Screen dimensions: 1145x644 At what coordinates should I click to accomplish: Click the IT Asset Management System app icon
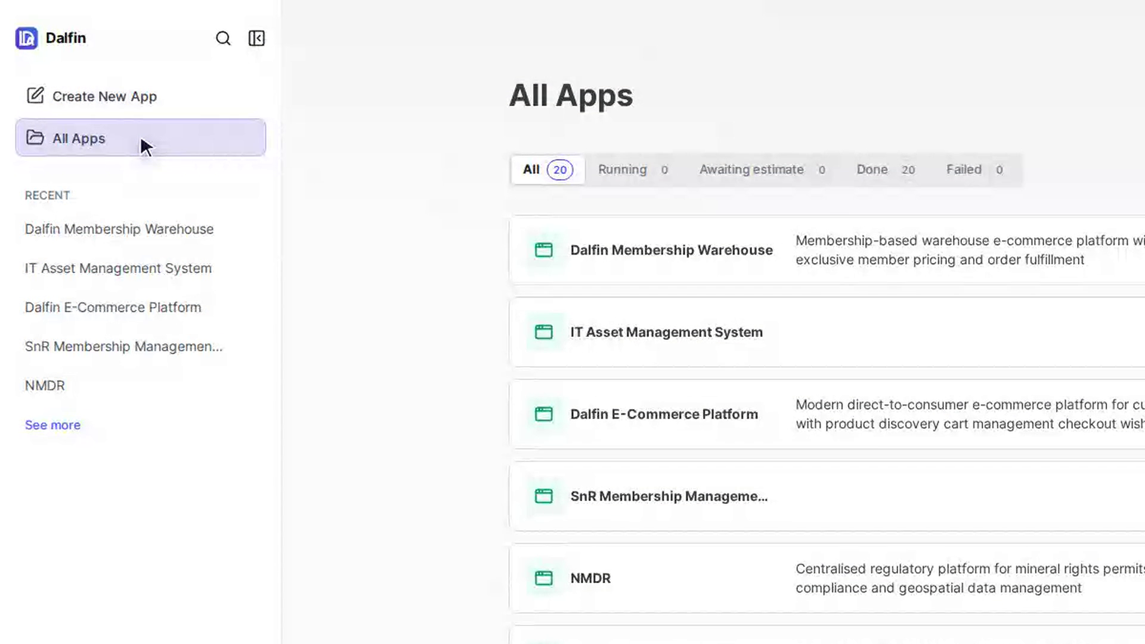point(543,332)
